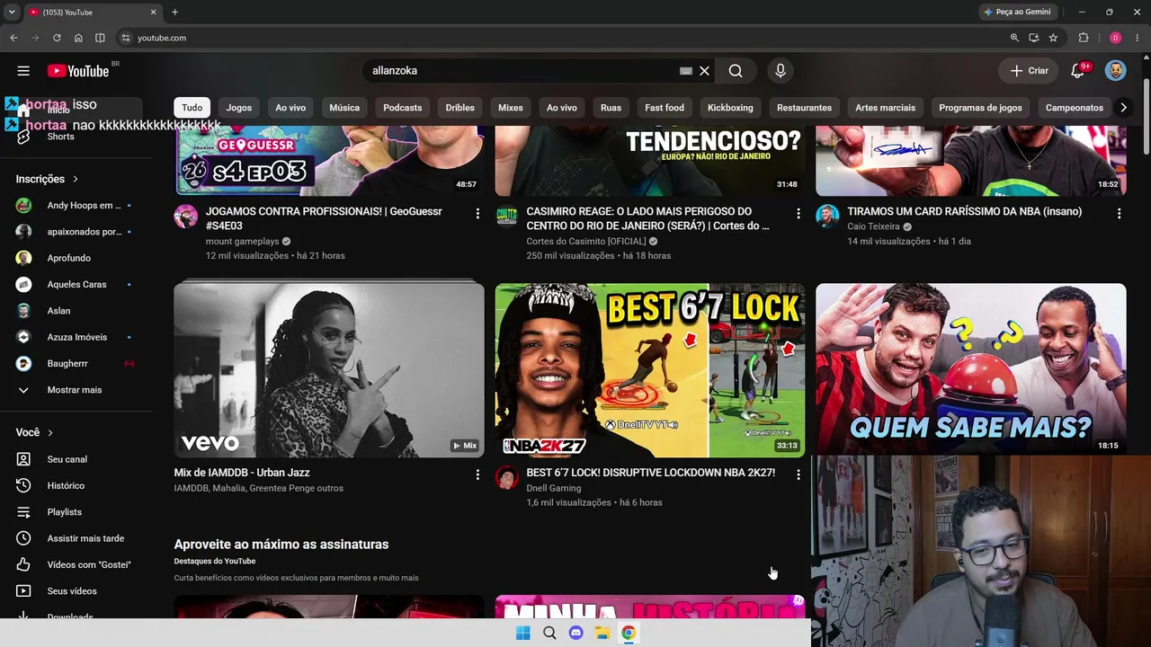The image size is (1151, 647).
Task: Go back in Chrome
Action: [13, 38]
